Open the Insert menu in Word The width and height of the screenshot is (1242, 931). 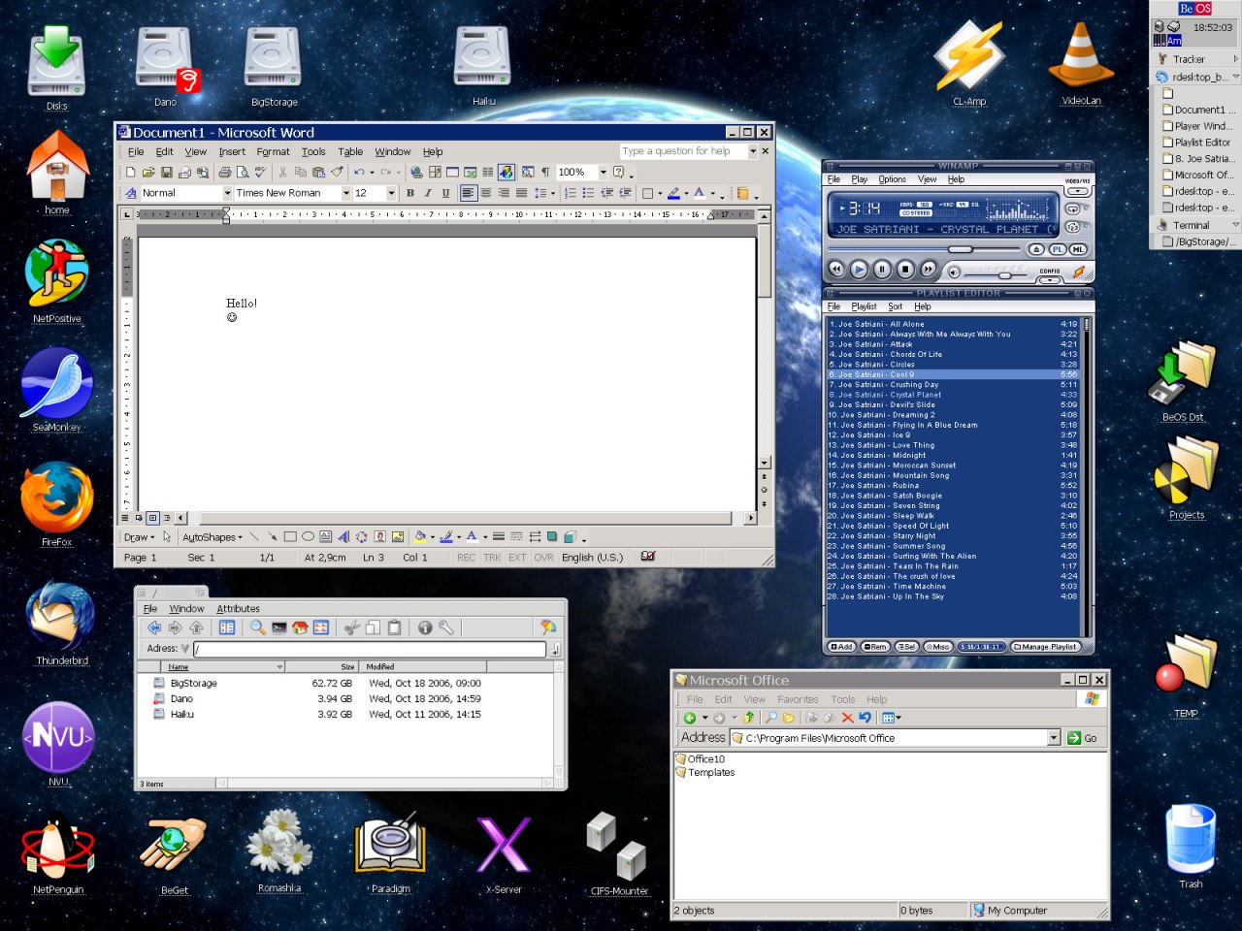[232, 151]
